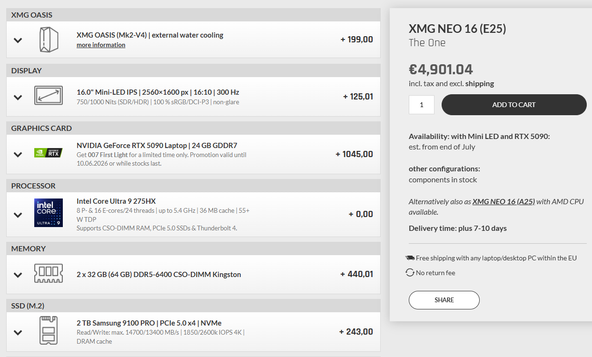Add the laptop to cart
The width and height of the screenshot is (592, 357).
coord(514,105)
